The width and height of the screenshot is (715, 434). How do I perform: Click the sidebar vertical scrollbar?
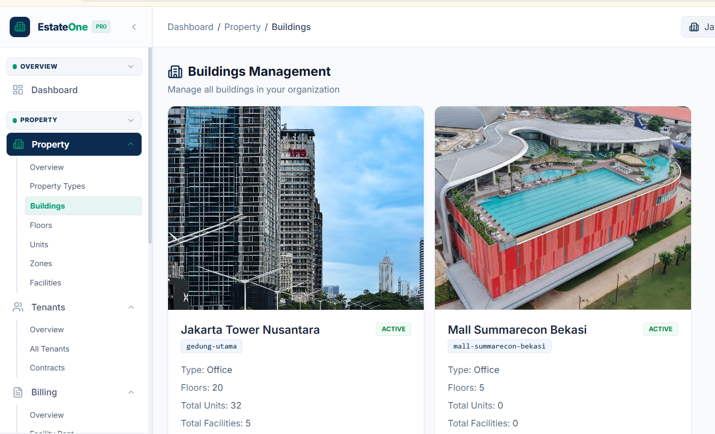tap(150, 146)
